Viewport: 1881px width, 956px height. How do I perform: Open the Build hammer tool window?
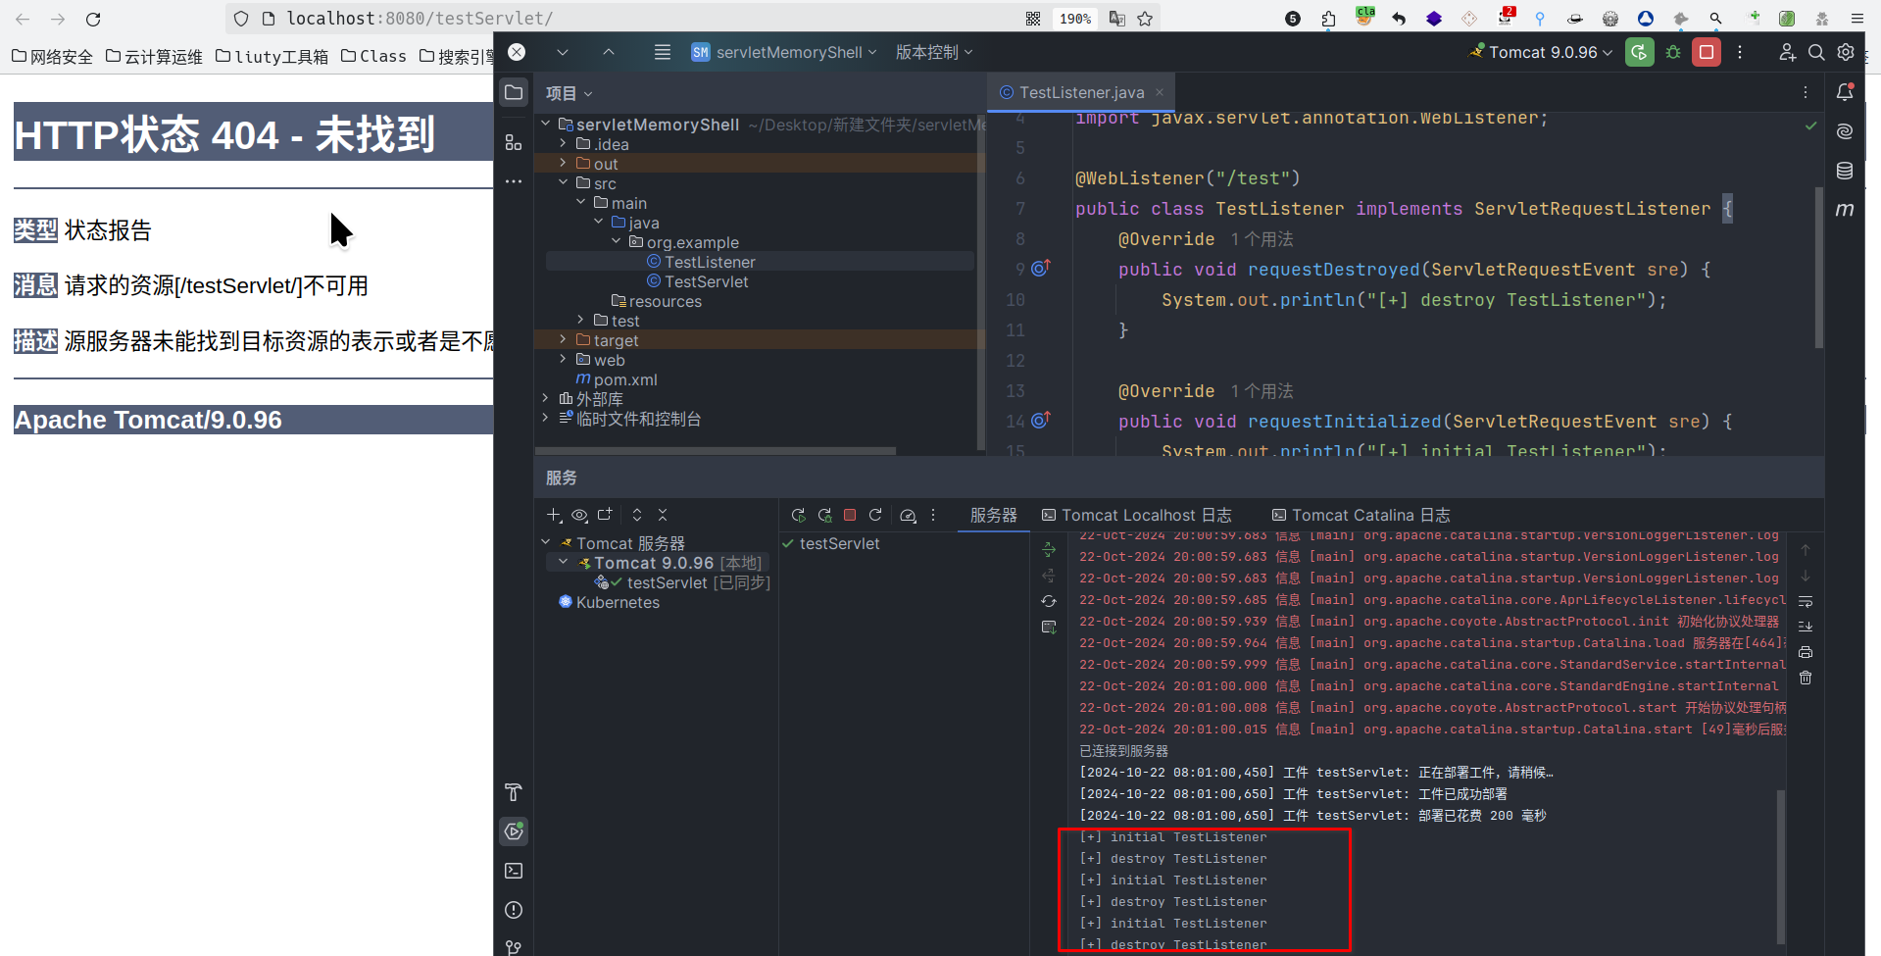(x=514, y=792)
